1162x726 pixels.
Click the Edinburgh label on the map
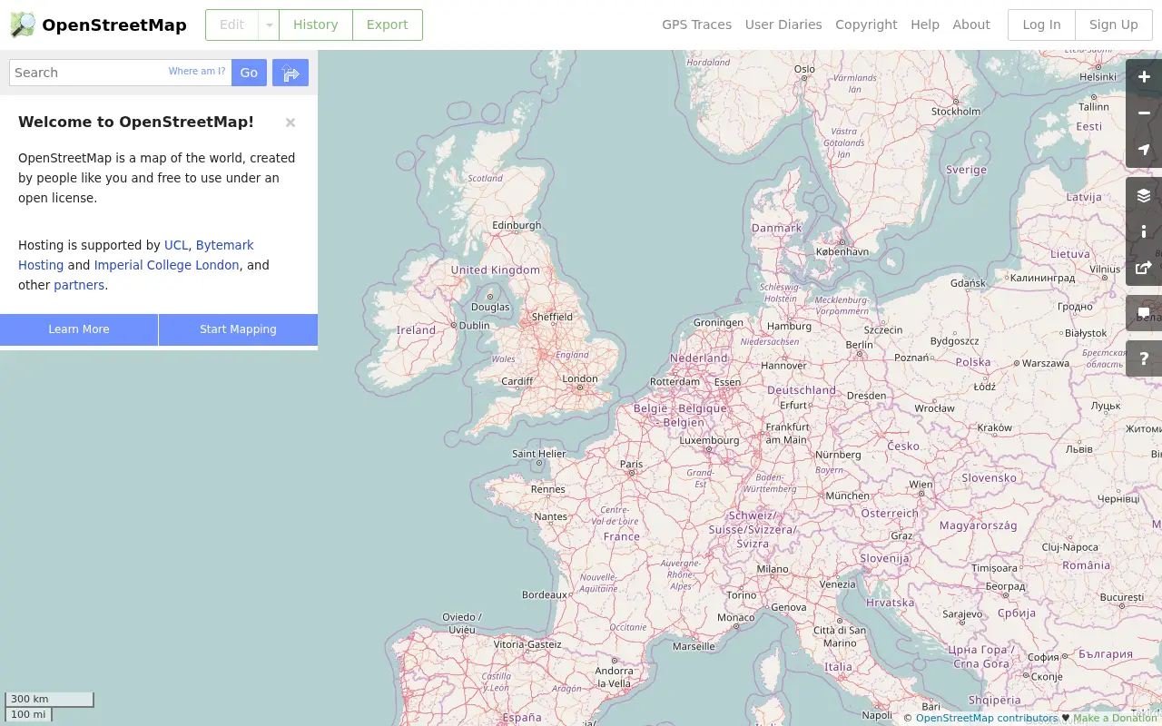tap(517, 225)
